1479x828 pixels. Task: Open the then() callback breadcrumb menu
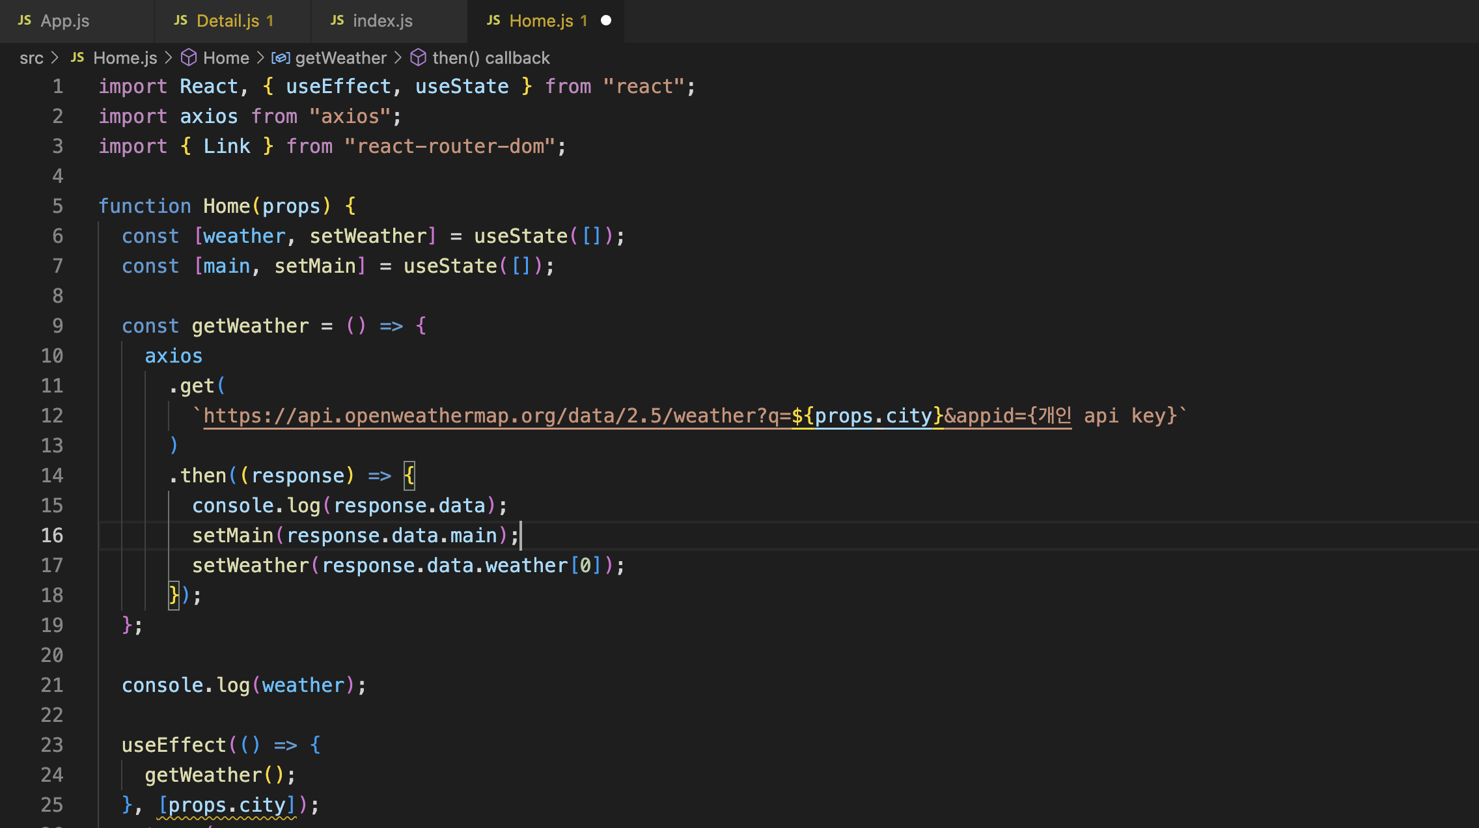491,58
